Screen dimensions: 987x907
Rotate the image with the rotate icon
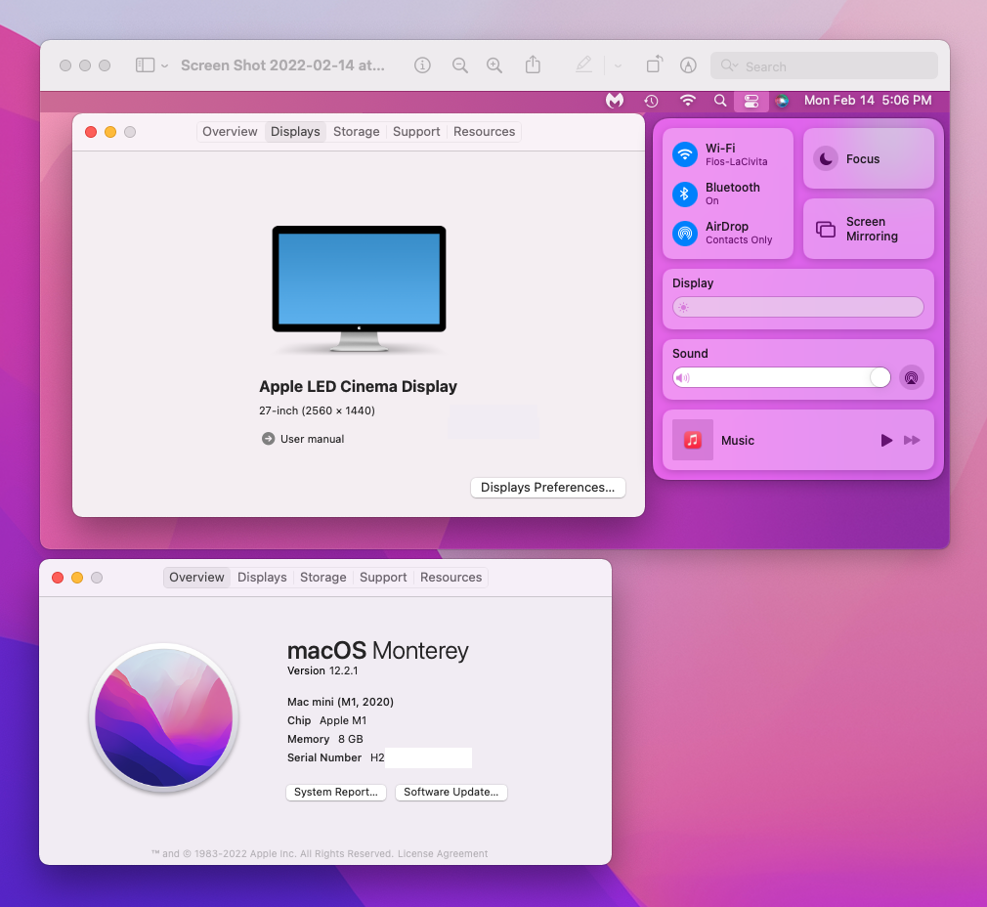coord(655,65)
